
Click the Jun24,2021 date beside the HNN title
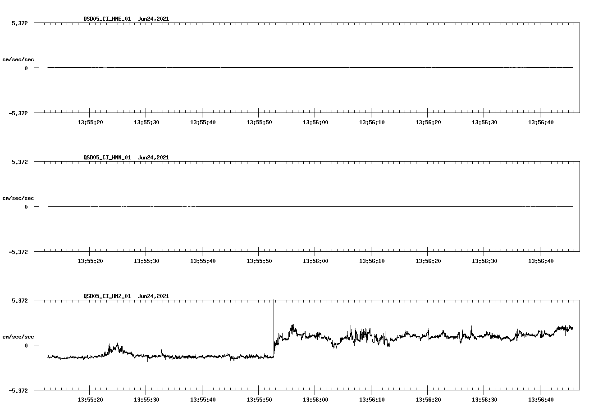click(x=154, y=158)
